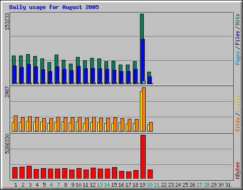Click the 2987 axis value
The height and width of the screenshot is (190, 243).
[7, 92]
